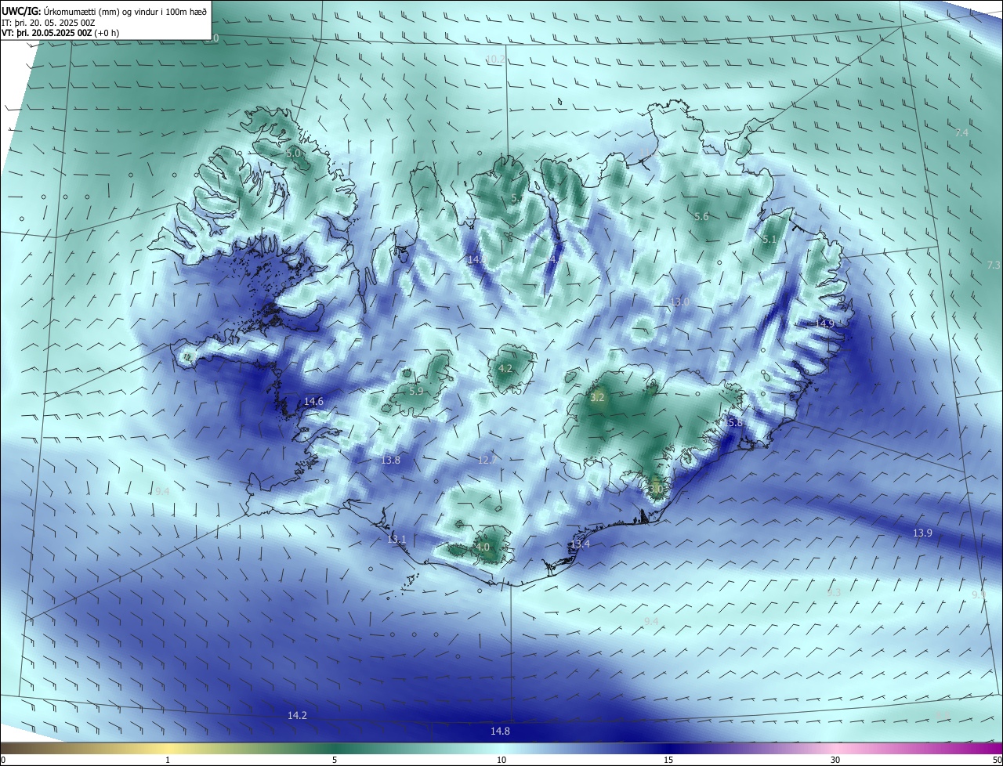
Task: Click the 13.0 value on the map
Action: pos(679,302)
